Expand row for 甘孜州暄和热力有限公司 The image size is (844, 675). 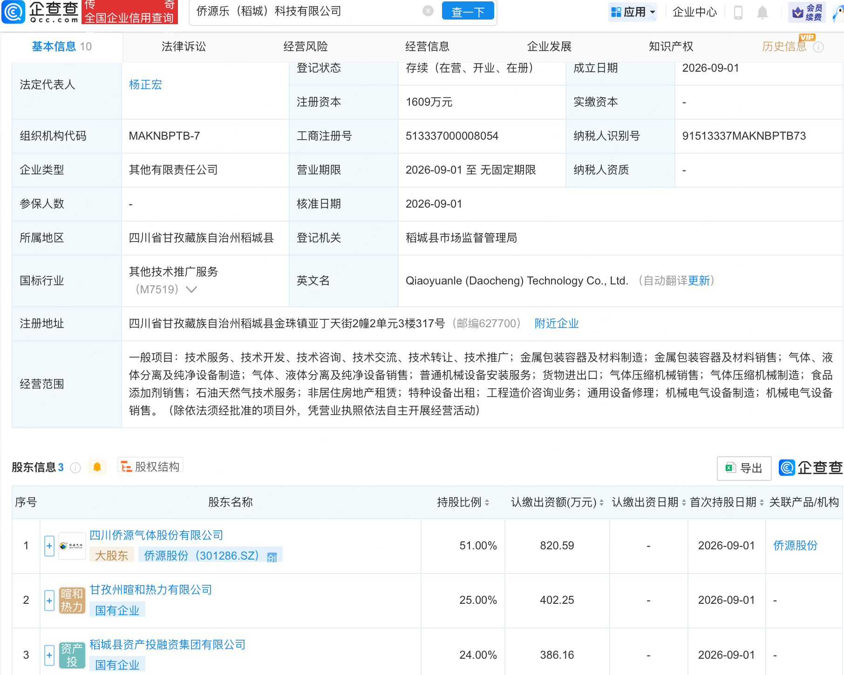pyautogui.click(x=49, y=600)
